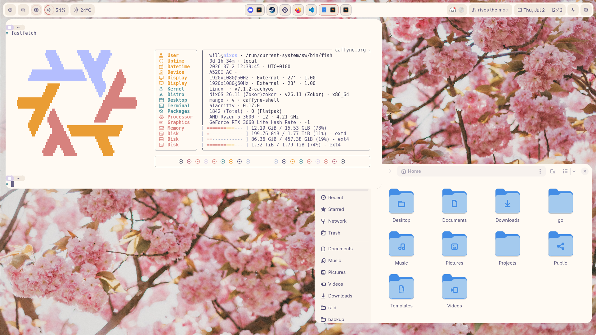The height and width of the screenshot is (335, 596).
Task: Open the search launcher icon
Action: (x=23, y=10)
